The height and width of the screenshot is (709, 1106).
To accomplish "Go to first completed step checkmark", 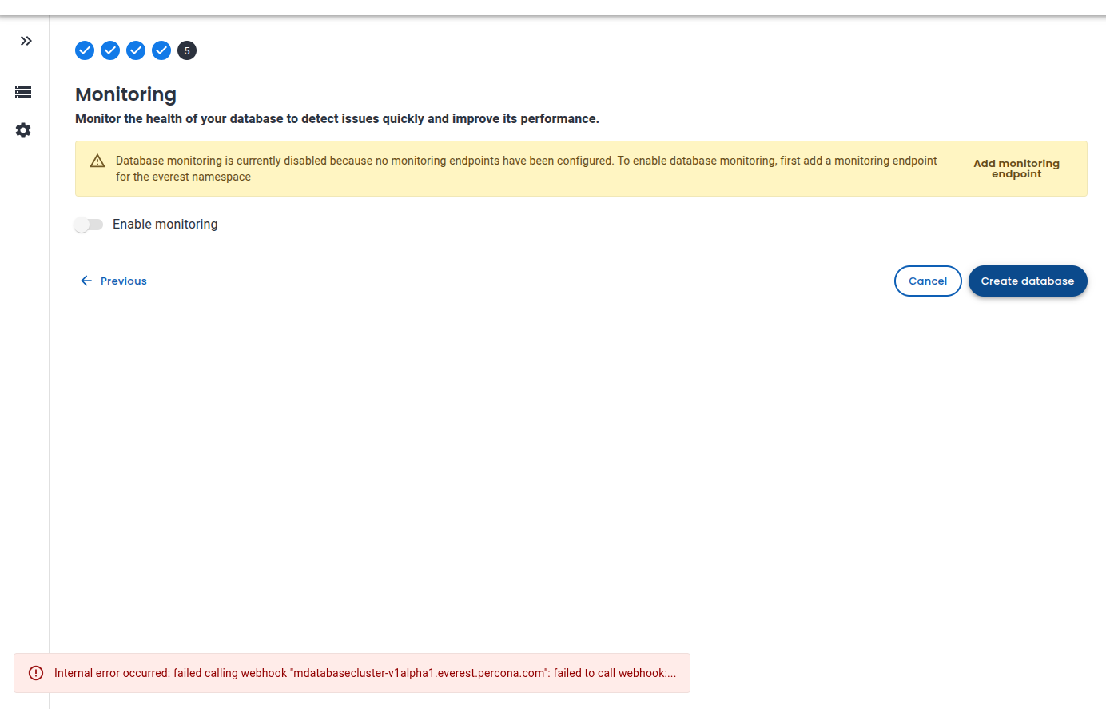I will coord(85,50).
